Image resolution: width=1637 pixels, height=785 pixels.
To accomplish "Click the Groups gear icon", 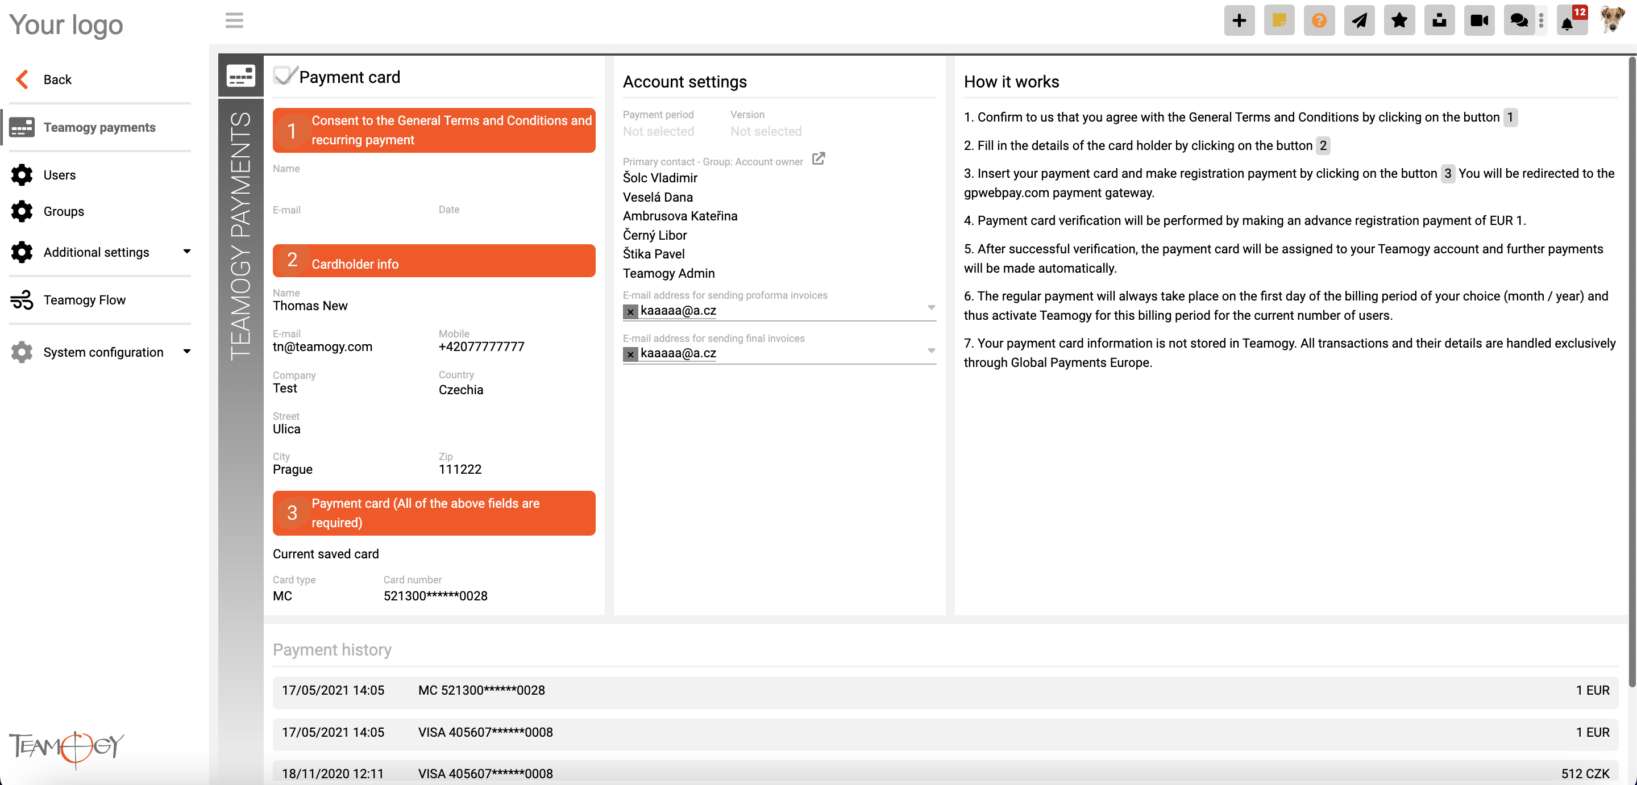I will click(22, 211).
